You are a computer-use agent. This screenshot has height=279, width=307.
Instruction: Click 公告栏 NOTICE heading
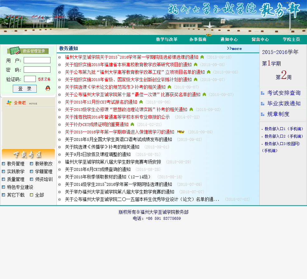[x=26, y=103]
